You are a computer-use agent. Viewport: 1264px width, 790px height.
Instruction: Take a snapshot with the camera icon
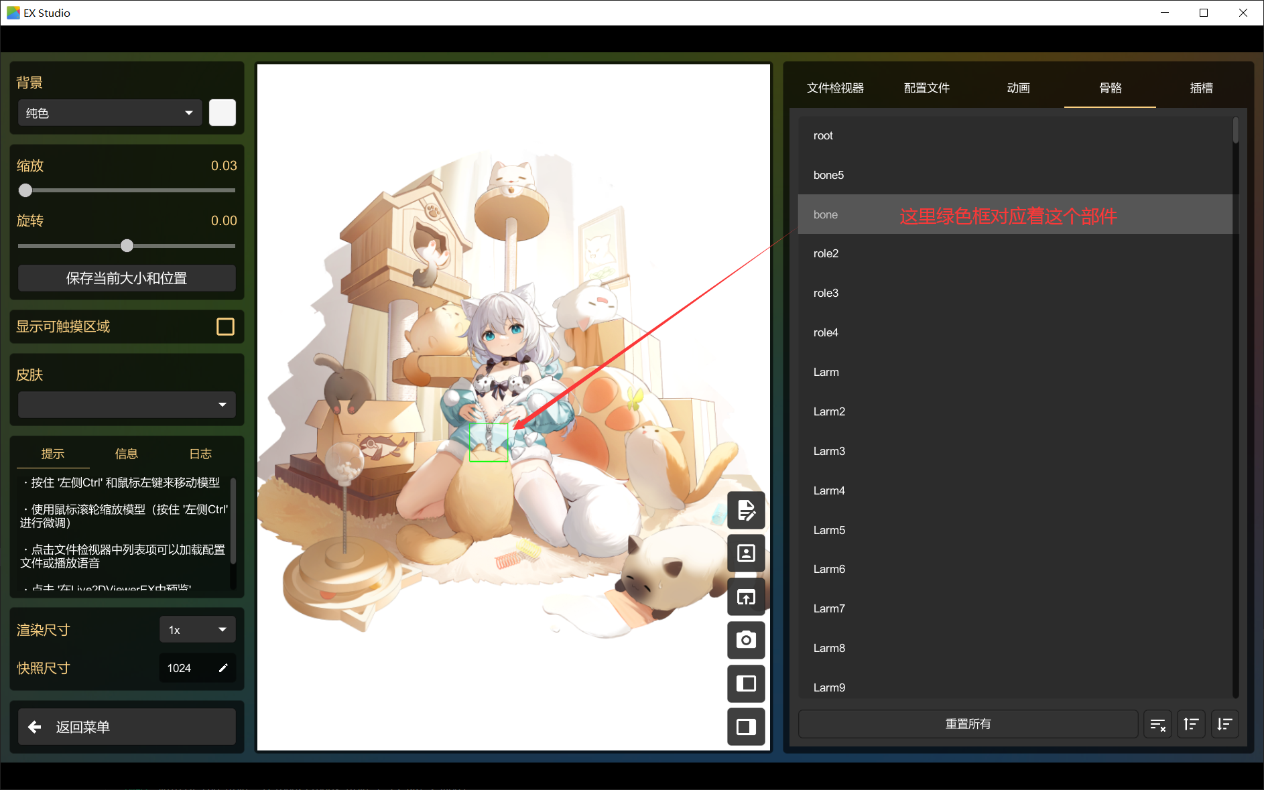(746, 640)
